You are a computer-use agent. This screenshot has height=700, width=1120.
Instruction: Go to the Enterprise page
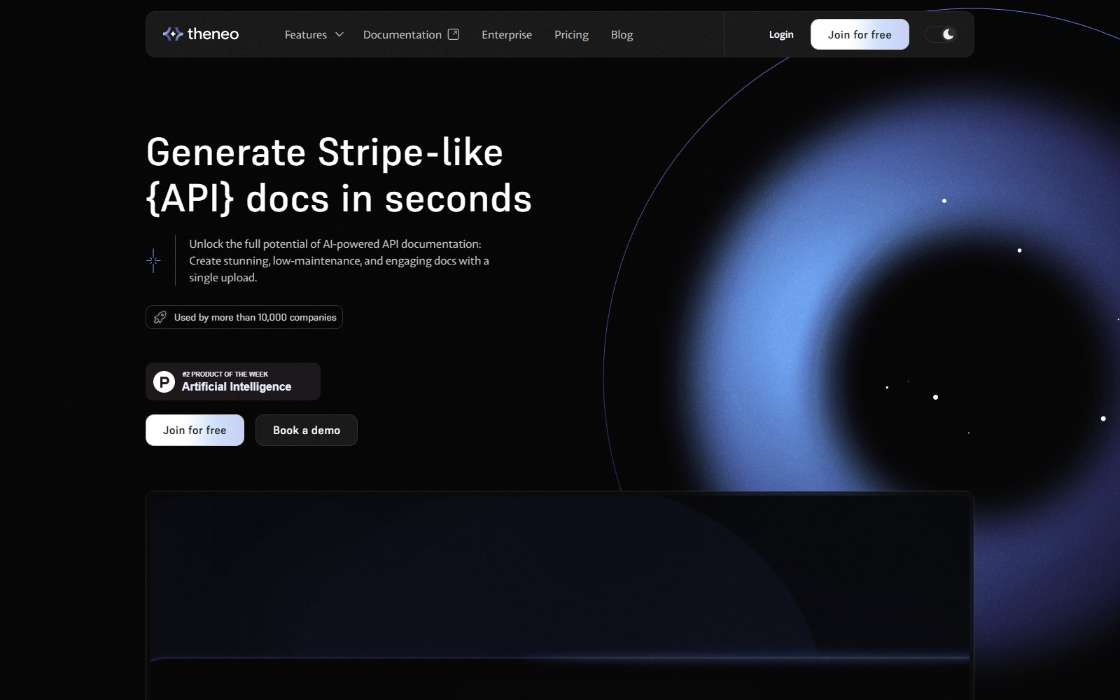pos(507,34)
